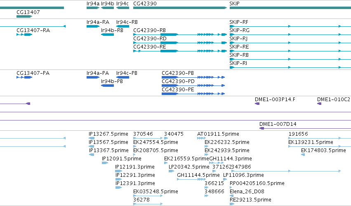Image resolution: width=351 pixels, height=206 pixels.
Task: Select clone DME1-003P14.F
Action: click(x=275, y=100)
